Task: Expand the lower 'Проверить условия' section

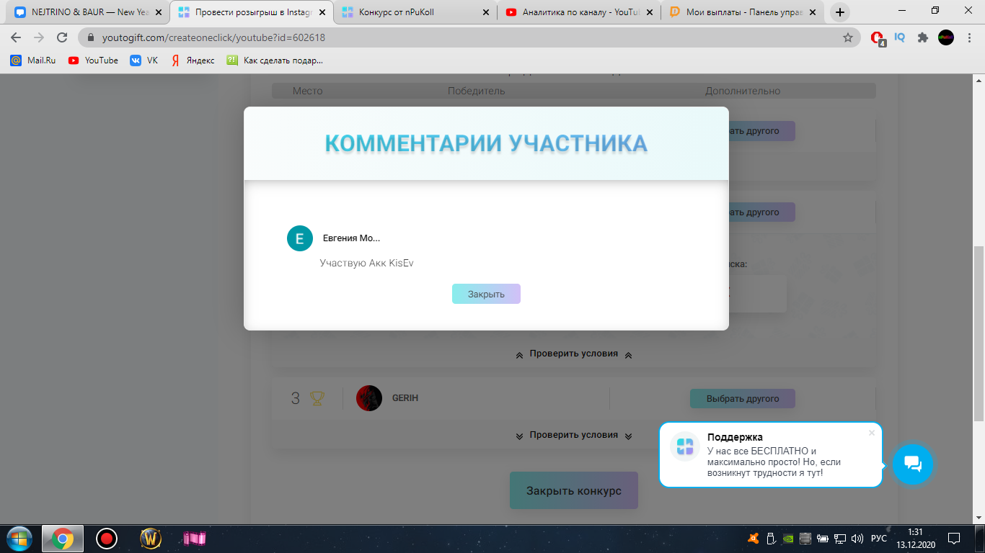Action: pos(573,435)
